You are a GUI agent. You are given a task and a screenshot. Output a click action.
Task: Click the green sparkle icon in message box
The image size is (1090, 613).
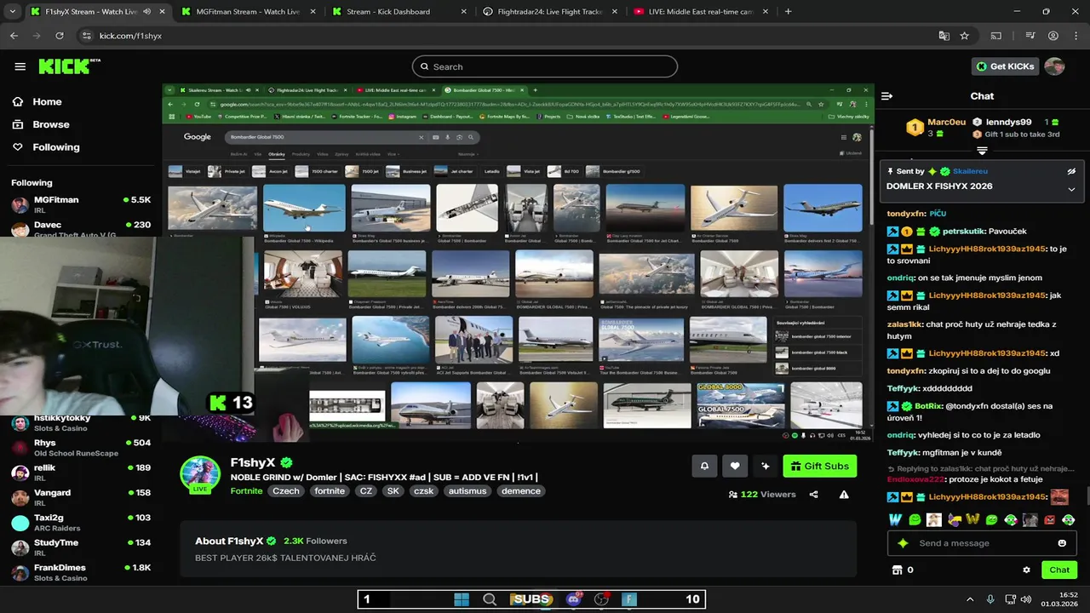pos(903,543)
